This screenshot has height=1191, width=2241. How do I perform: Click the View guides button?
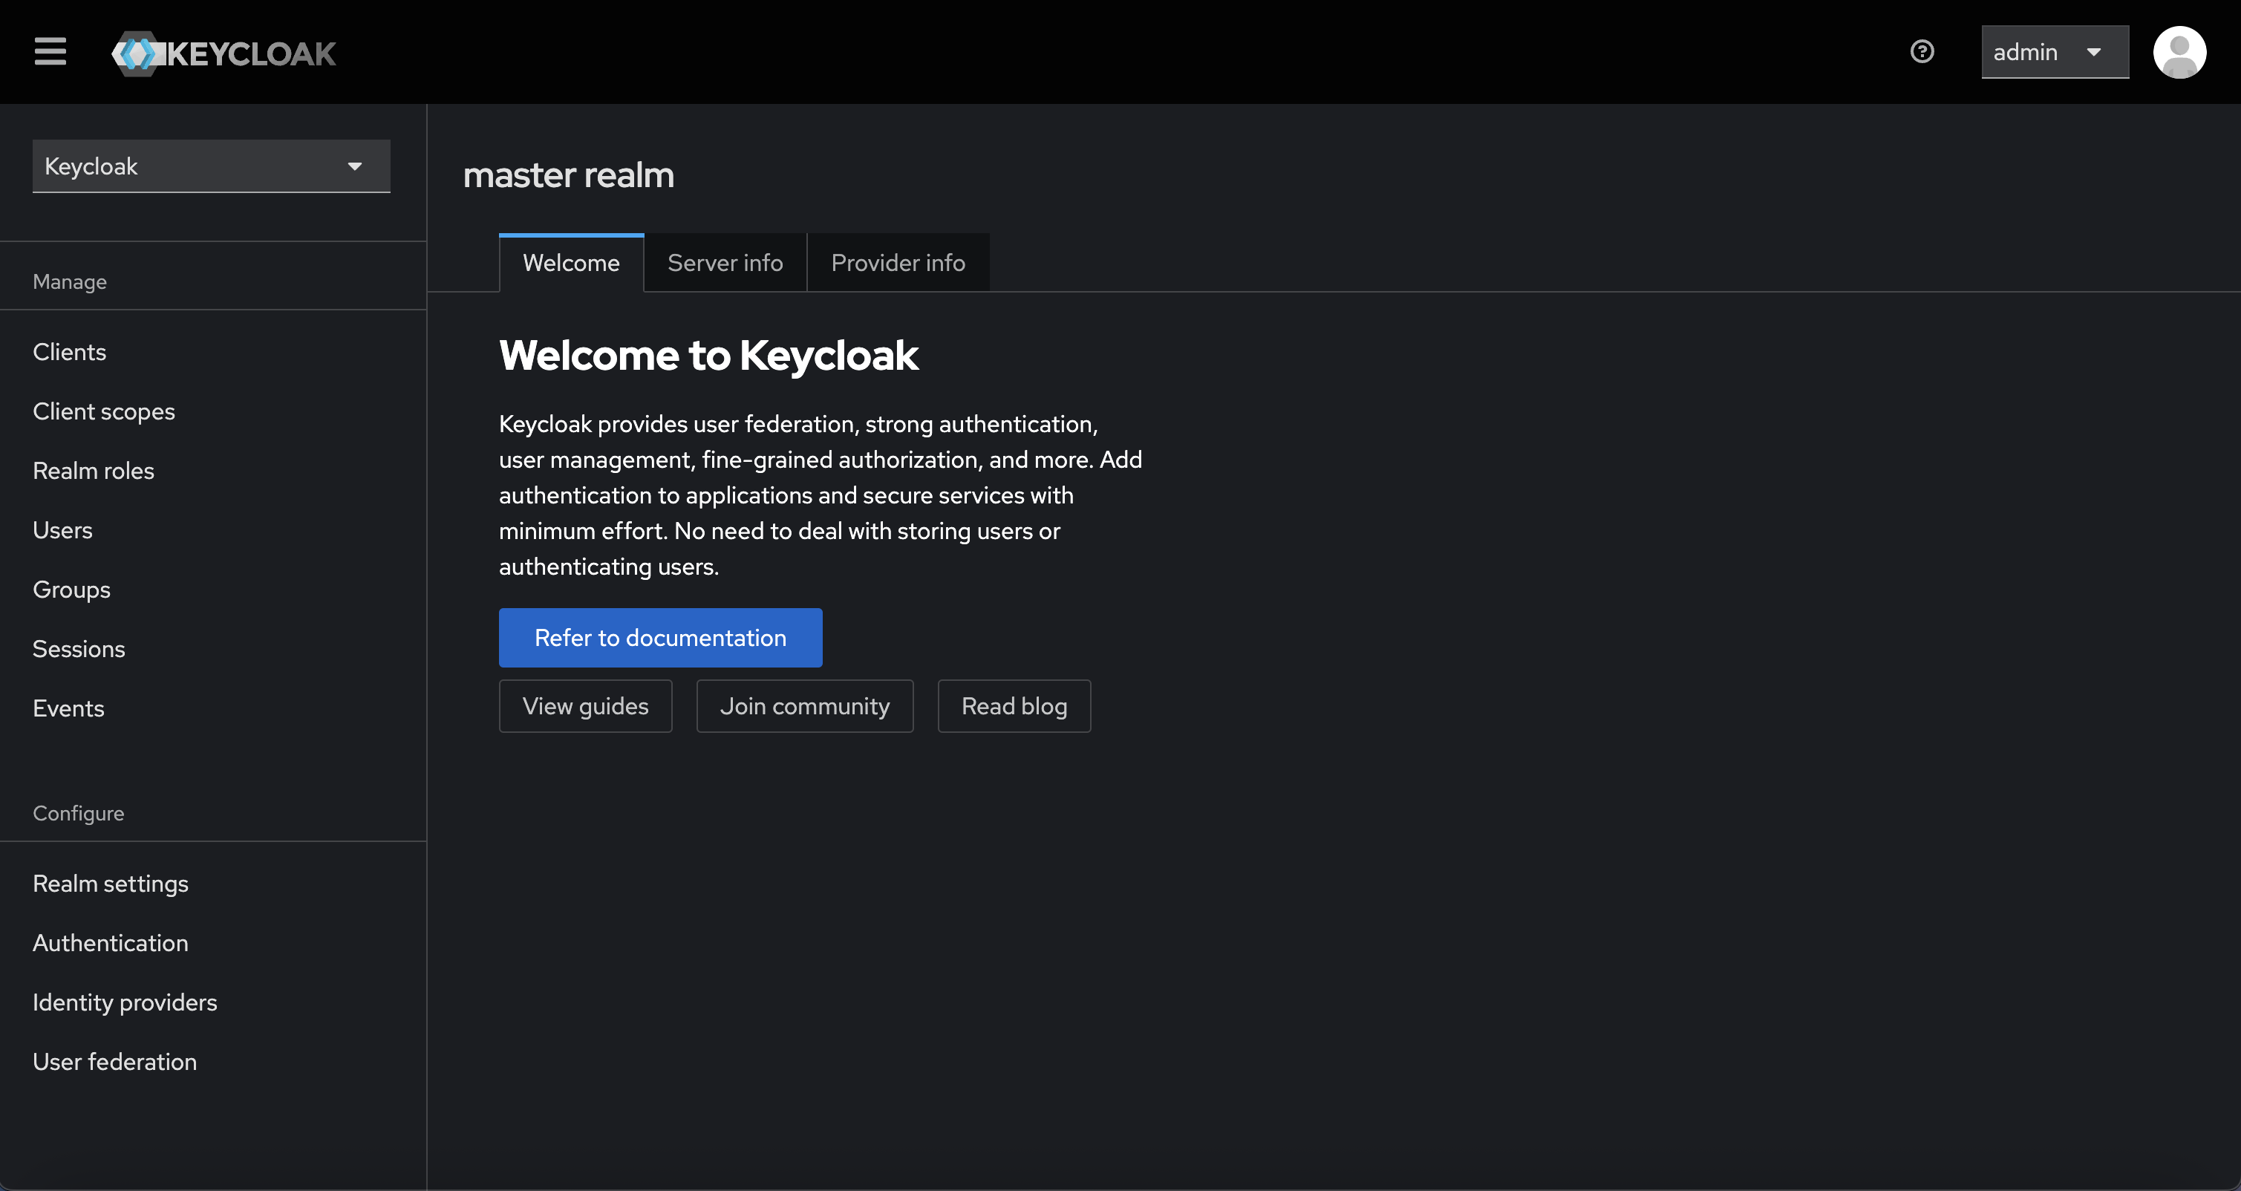tap(585, 706)
